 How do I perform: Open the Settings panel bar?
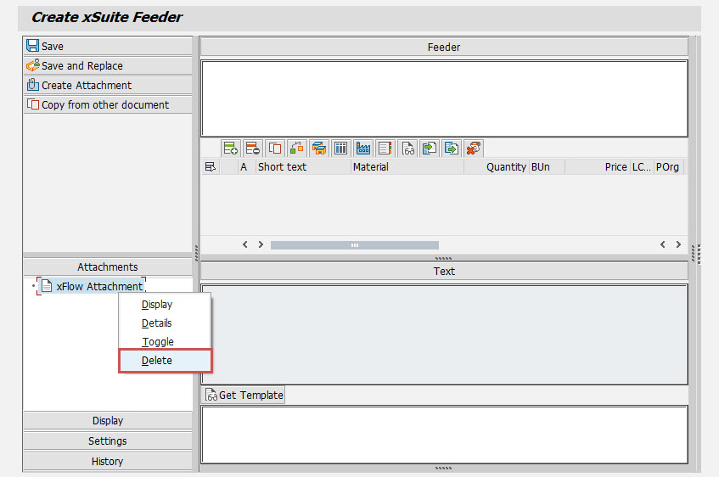pos(108,441)
